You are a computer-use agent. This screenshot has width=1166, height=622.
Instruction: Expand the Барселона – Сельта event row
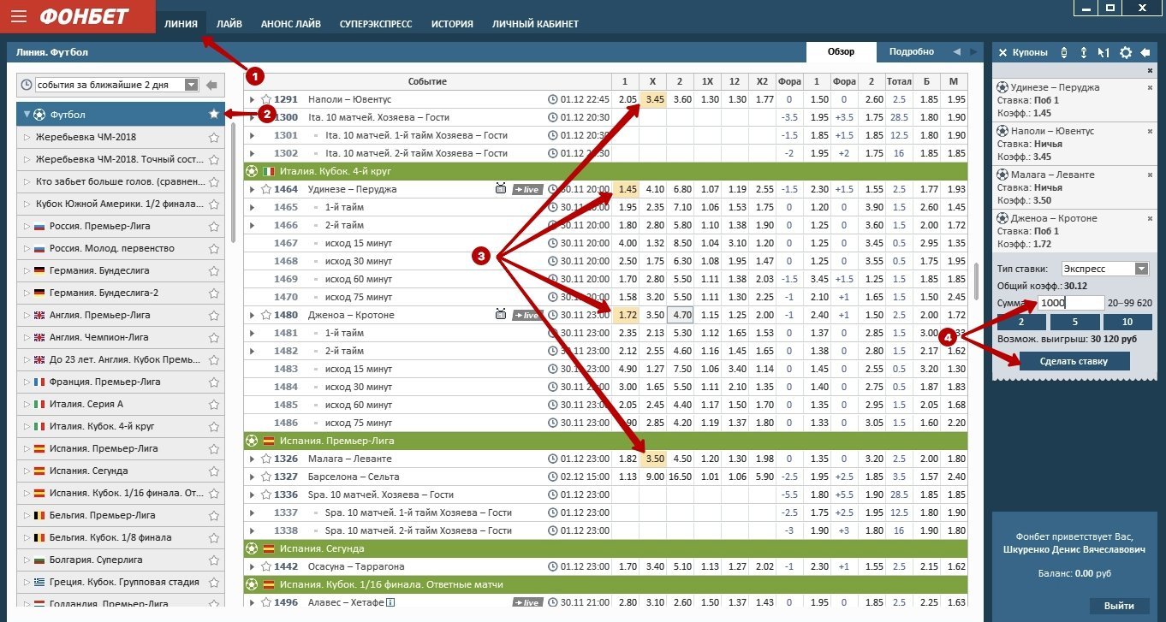pos(252,477)
